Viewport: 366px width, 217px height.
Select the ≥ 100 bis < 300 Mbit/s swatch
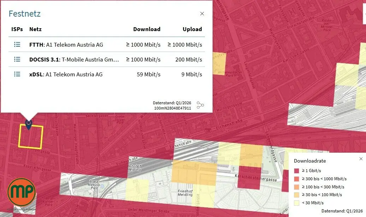296,187
